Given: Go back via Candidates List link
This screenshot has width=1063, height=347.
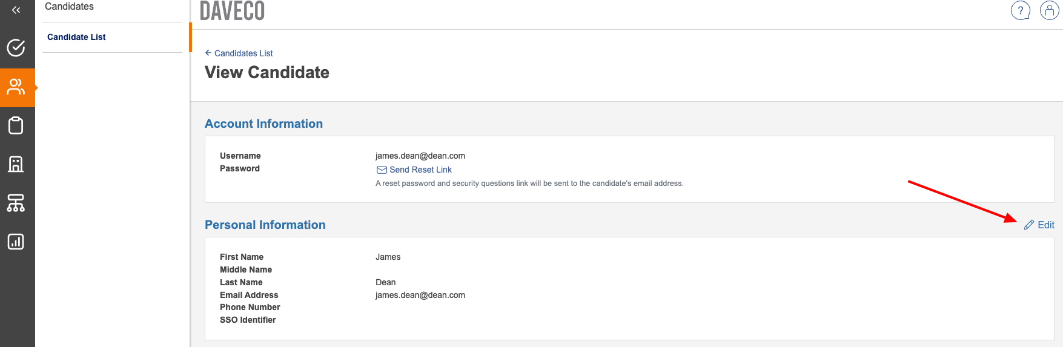Looking at the screenshot, I should pos(243,53).
